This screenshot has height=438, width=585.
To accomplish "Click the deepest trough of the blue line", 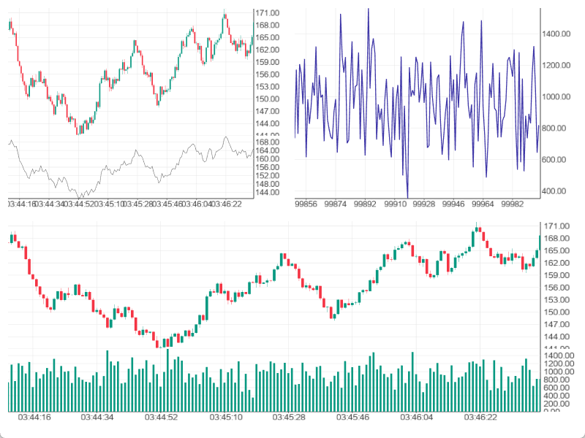I will tap(407, 196).
